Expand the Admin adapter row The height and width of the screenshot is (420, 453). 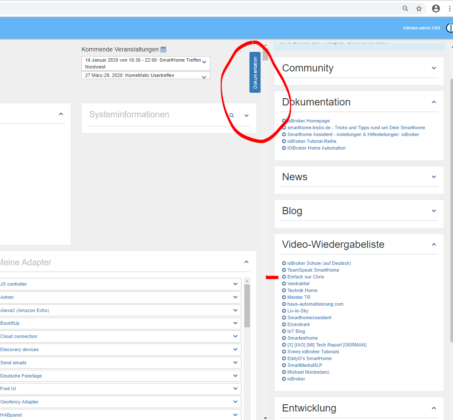235,297
